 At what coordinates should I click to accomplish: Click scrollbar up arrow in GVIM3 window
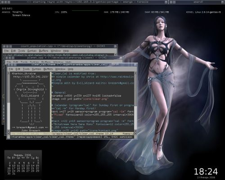pyautogui.click(x=115, y=54)
